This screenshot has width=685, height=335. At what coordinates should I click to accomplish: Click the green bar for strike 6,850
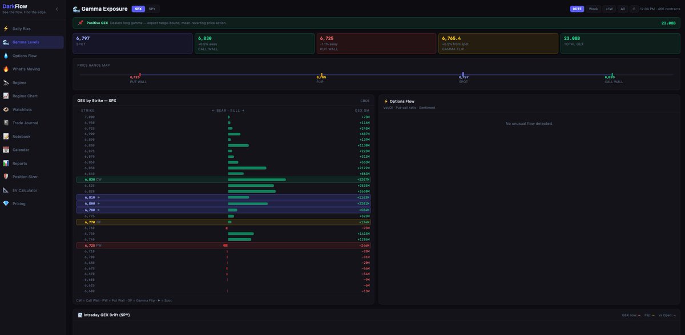coord(247,168)
